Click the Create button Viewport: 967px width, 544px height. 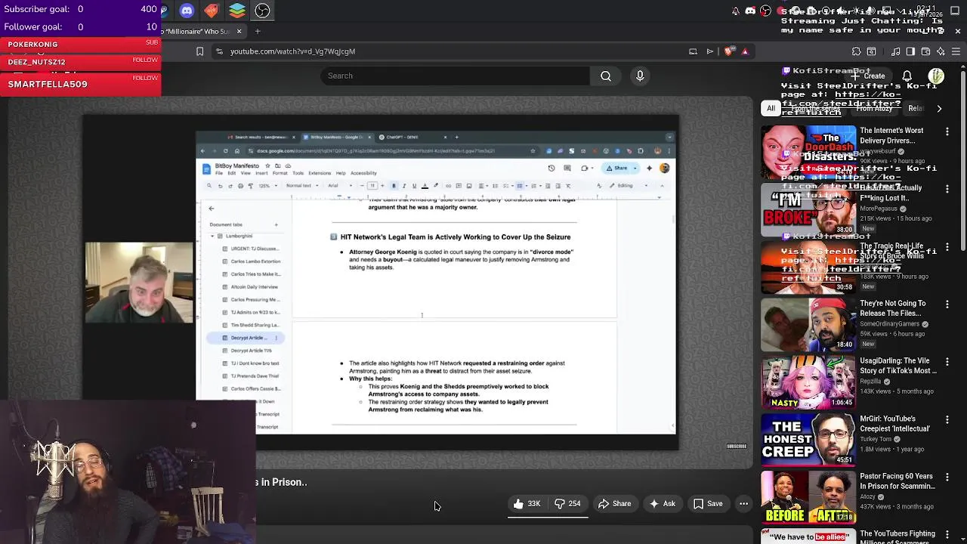coord(868,76)
